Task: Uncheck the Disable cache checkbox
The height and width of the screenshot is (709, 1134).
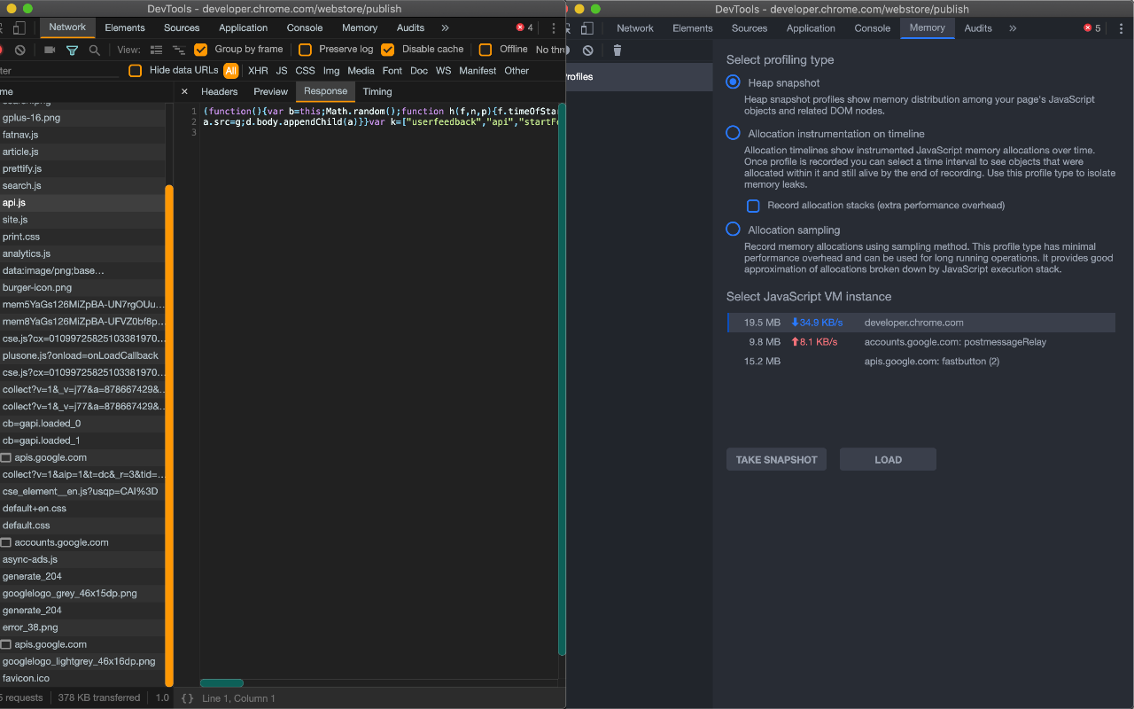Action: pos(388,49)
